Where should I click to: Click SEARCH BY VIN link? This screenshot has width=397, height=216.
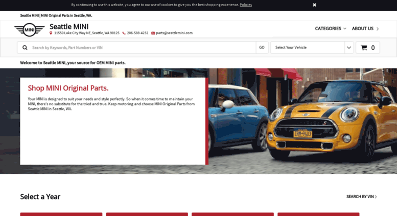360,197
